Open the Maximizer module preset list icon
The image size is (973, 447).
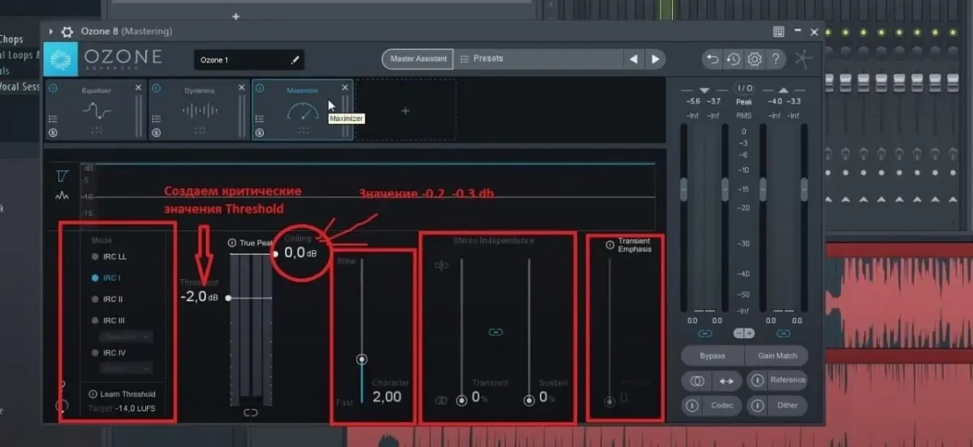coord(260,119)
